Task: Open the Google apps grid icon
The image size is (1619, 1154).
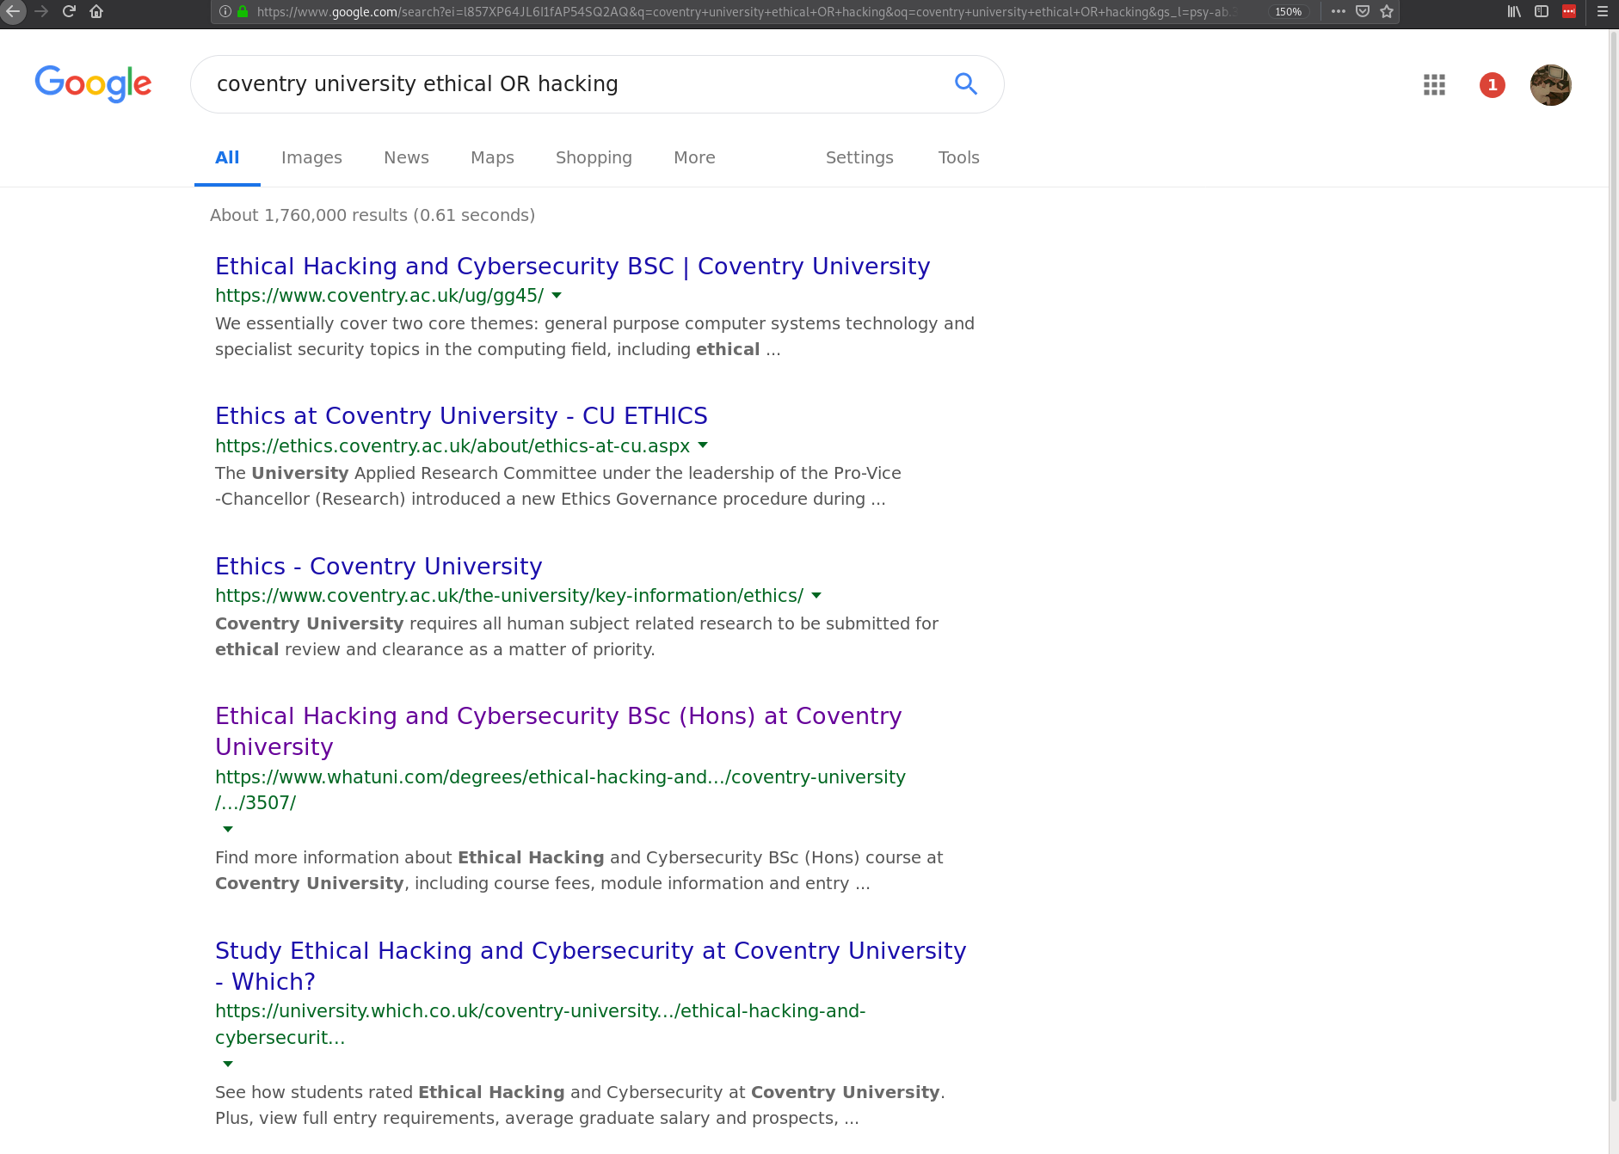Action: pos(1434,84)
